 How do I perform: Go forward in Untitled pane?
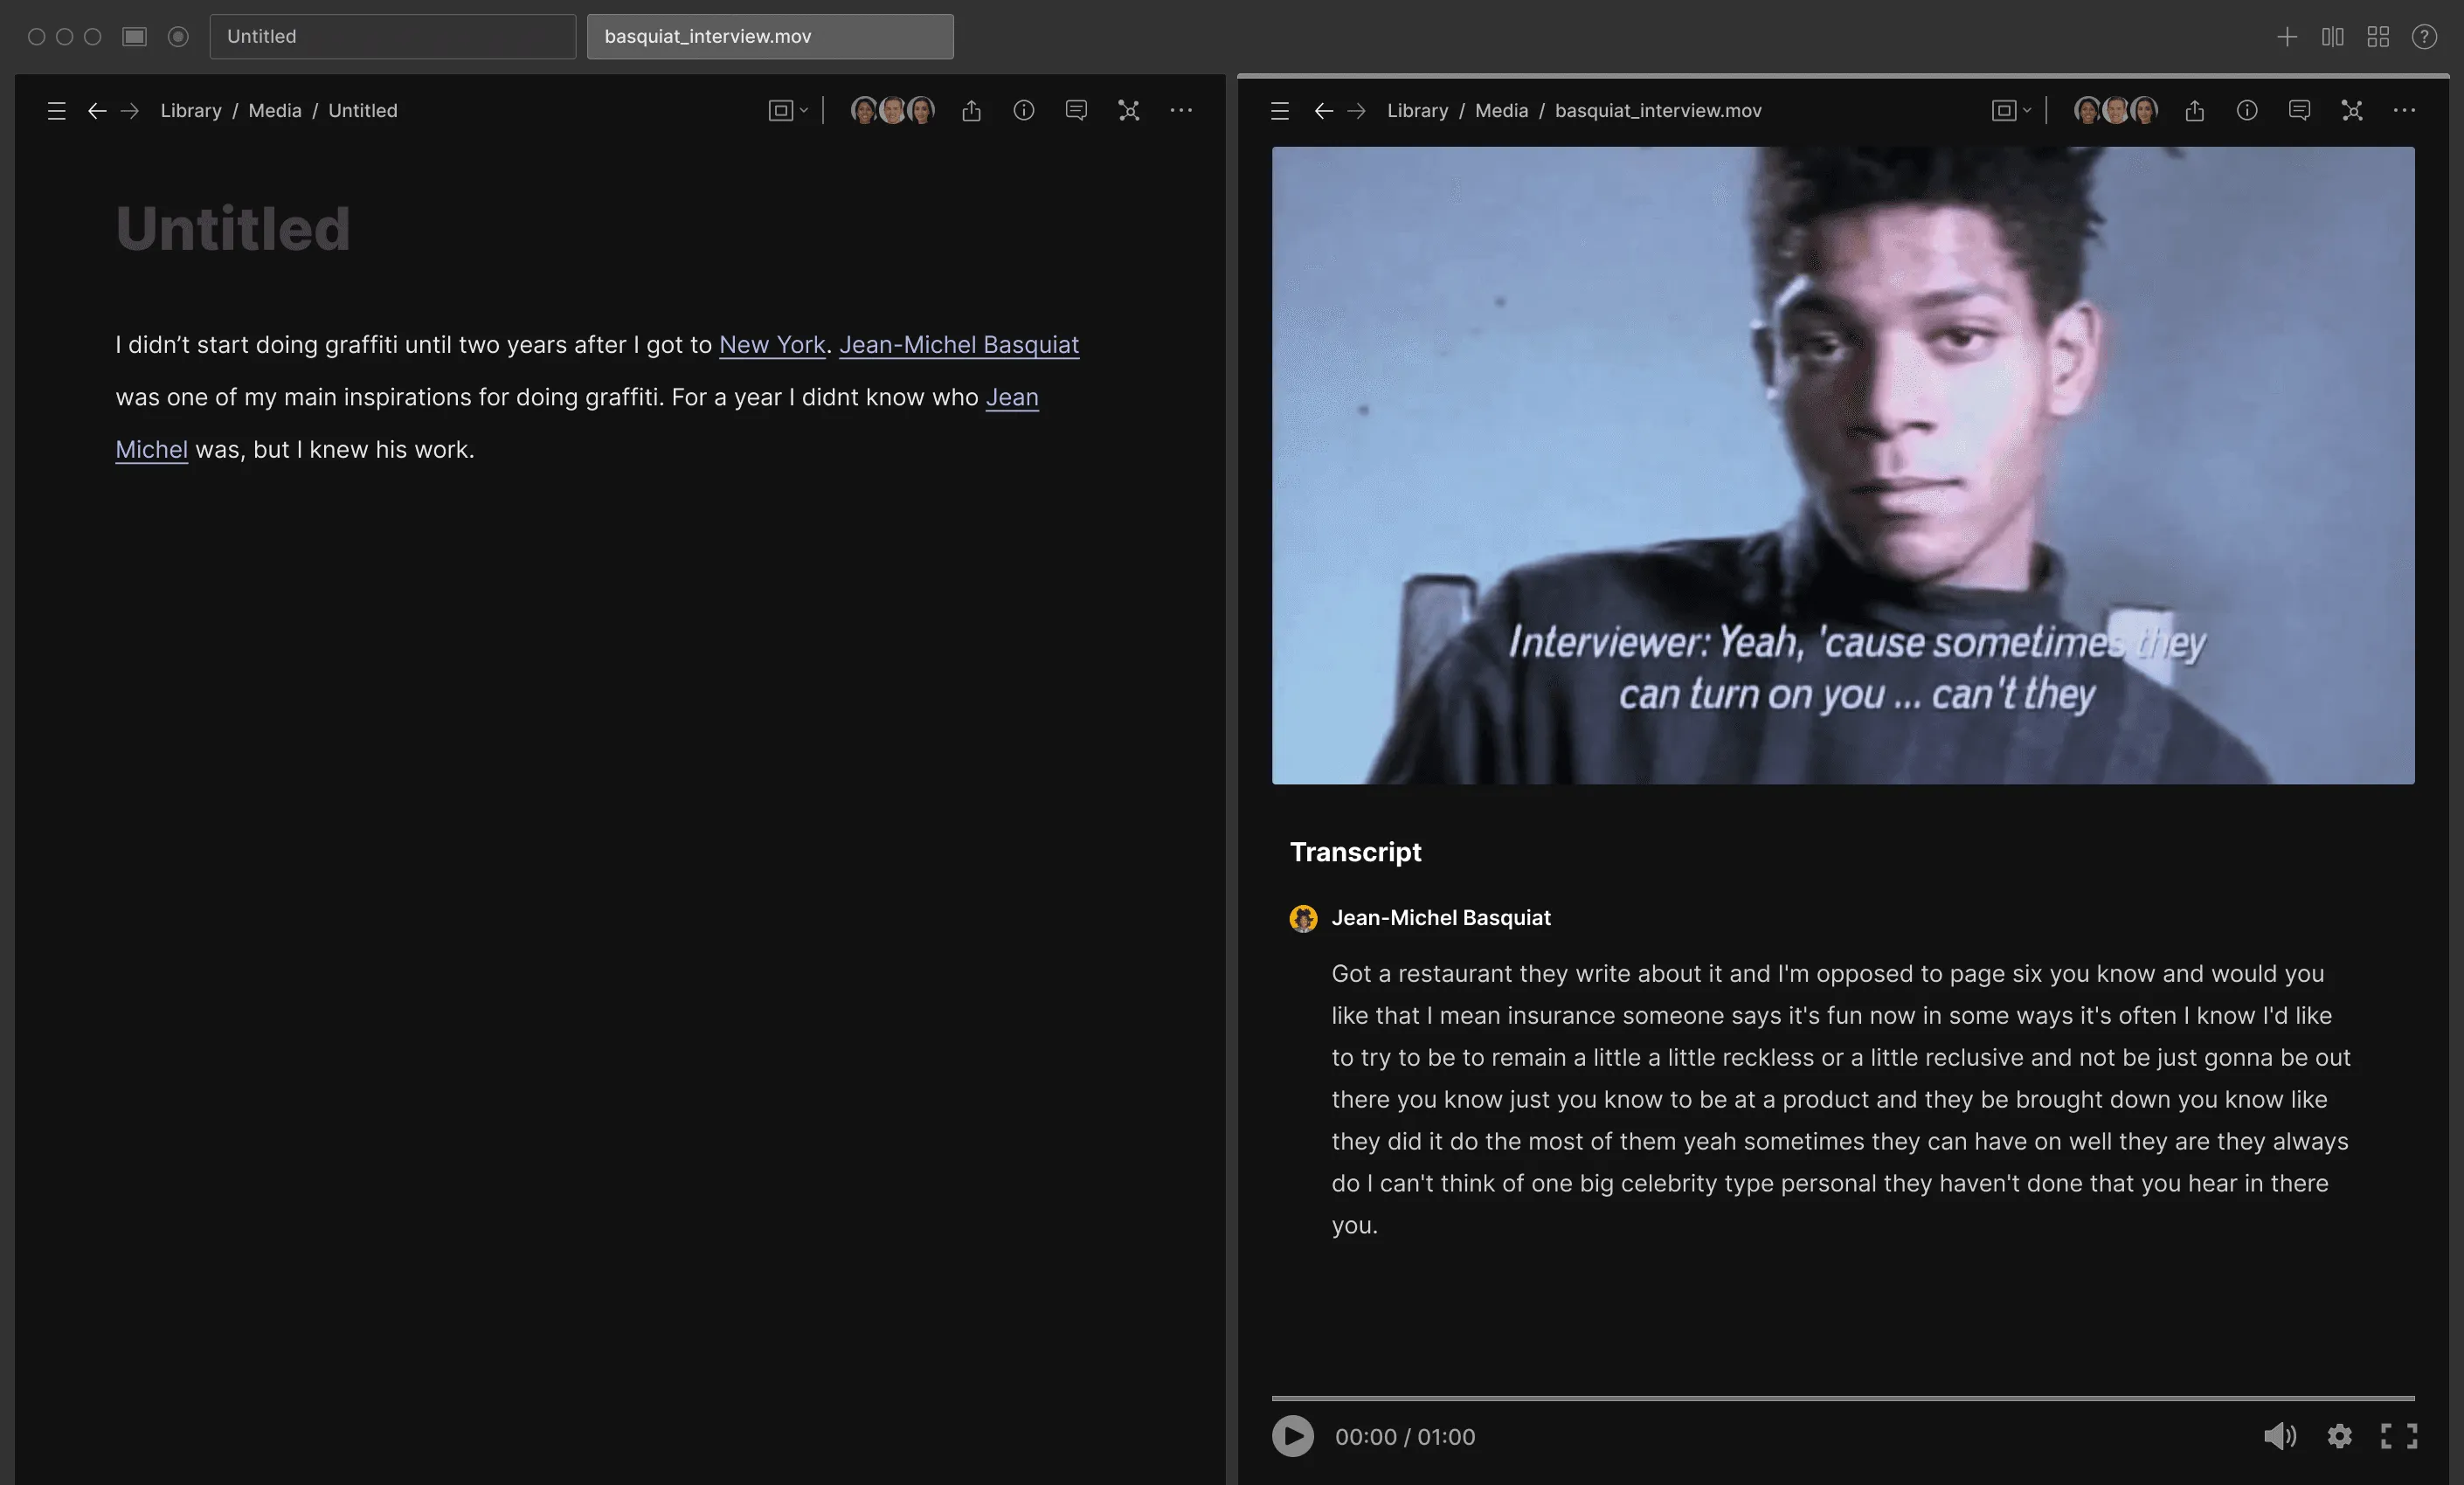coord(130,111)
